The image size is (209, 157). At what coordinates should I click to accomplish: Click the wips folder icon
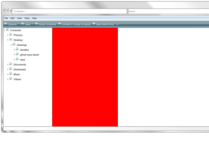[x=17, y=59]
